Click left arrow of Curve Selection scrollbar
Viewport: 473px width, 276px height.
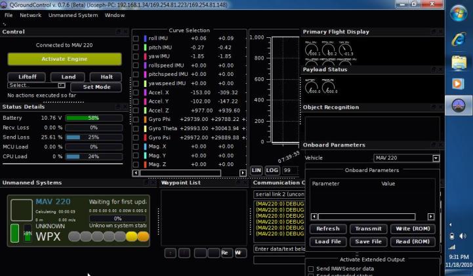136,173
